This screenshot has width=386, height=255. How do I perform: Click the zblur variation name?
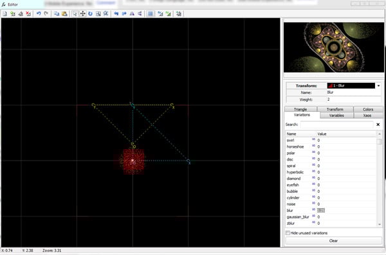click(x=291, y=224)
